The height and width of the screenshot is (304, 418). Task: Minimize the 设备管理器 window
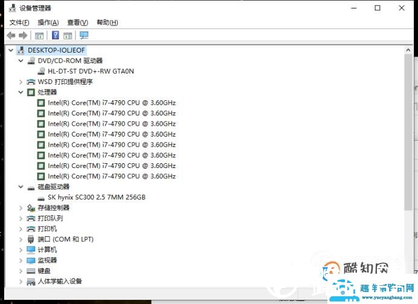pyautogui.click(x=354, y=8)
